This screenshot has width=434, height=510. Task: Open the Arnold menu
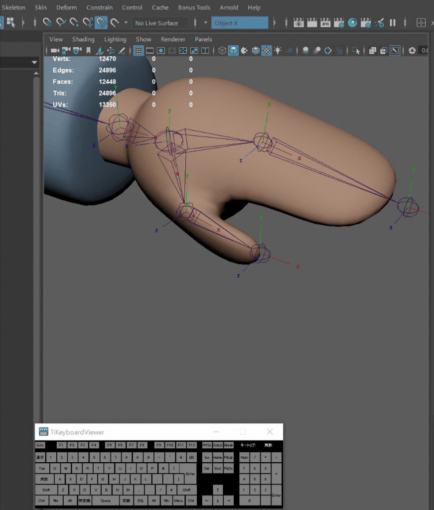point(229,7)
